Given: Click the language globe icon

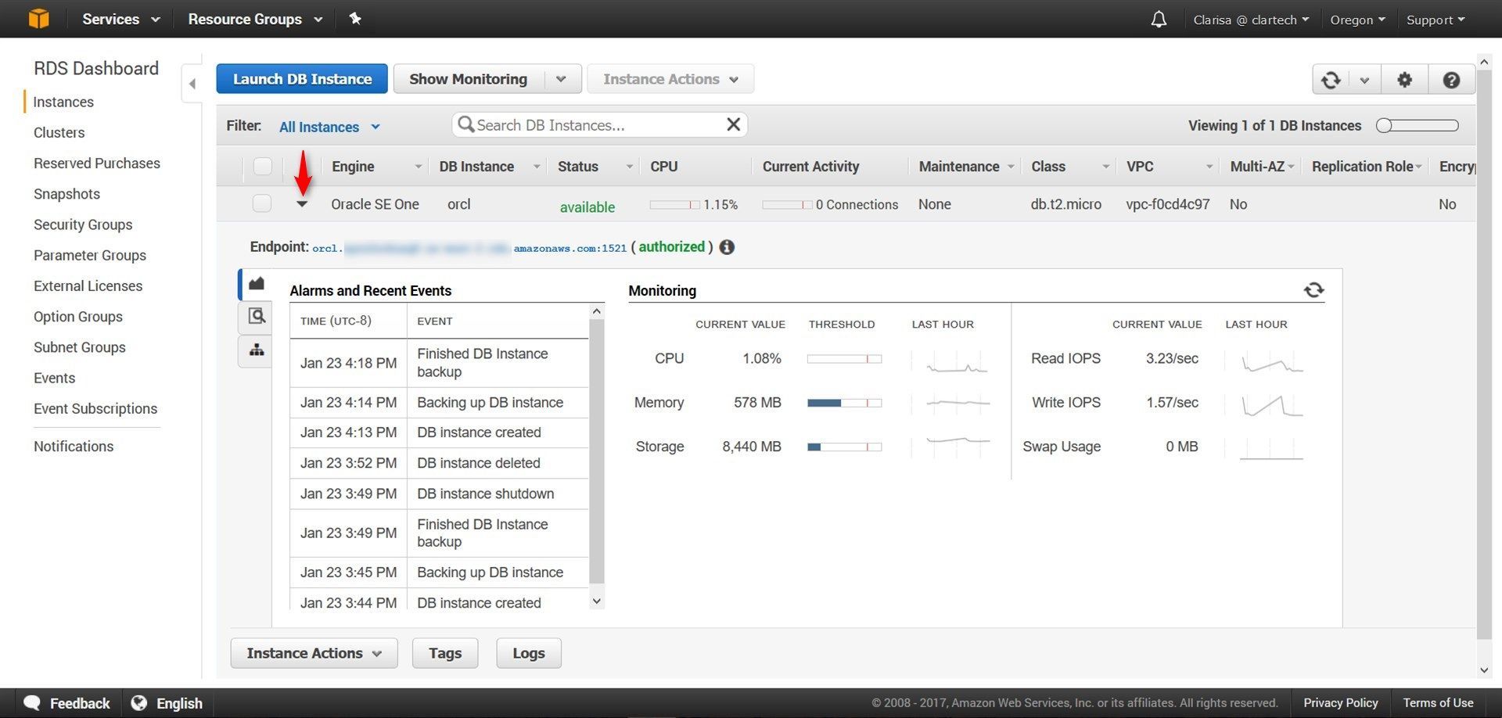Looking at the screenshot, I should pyautogui.click(x=138, y=702).
